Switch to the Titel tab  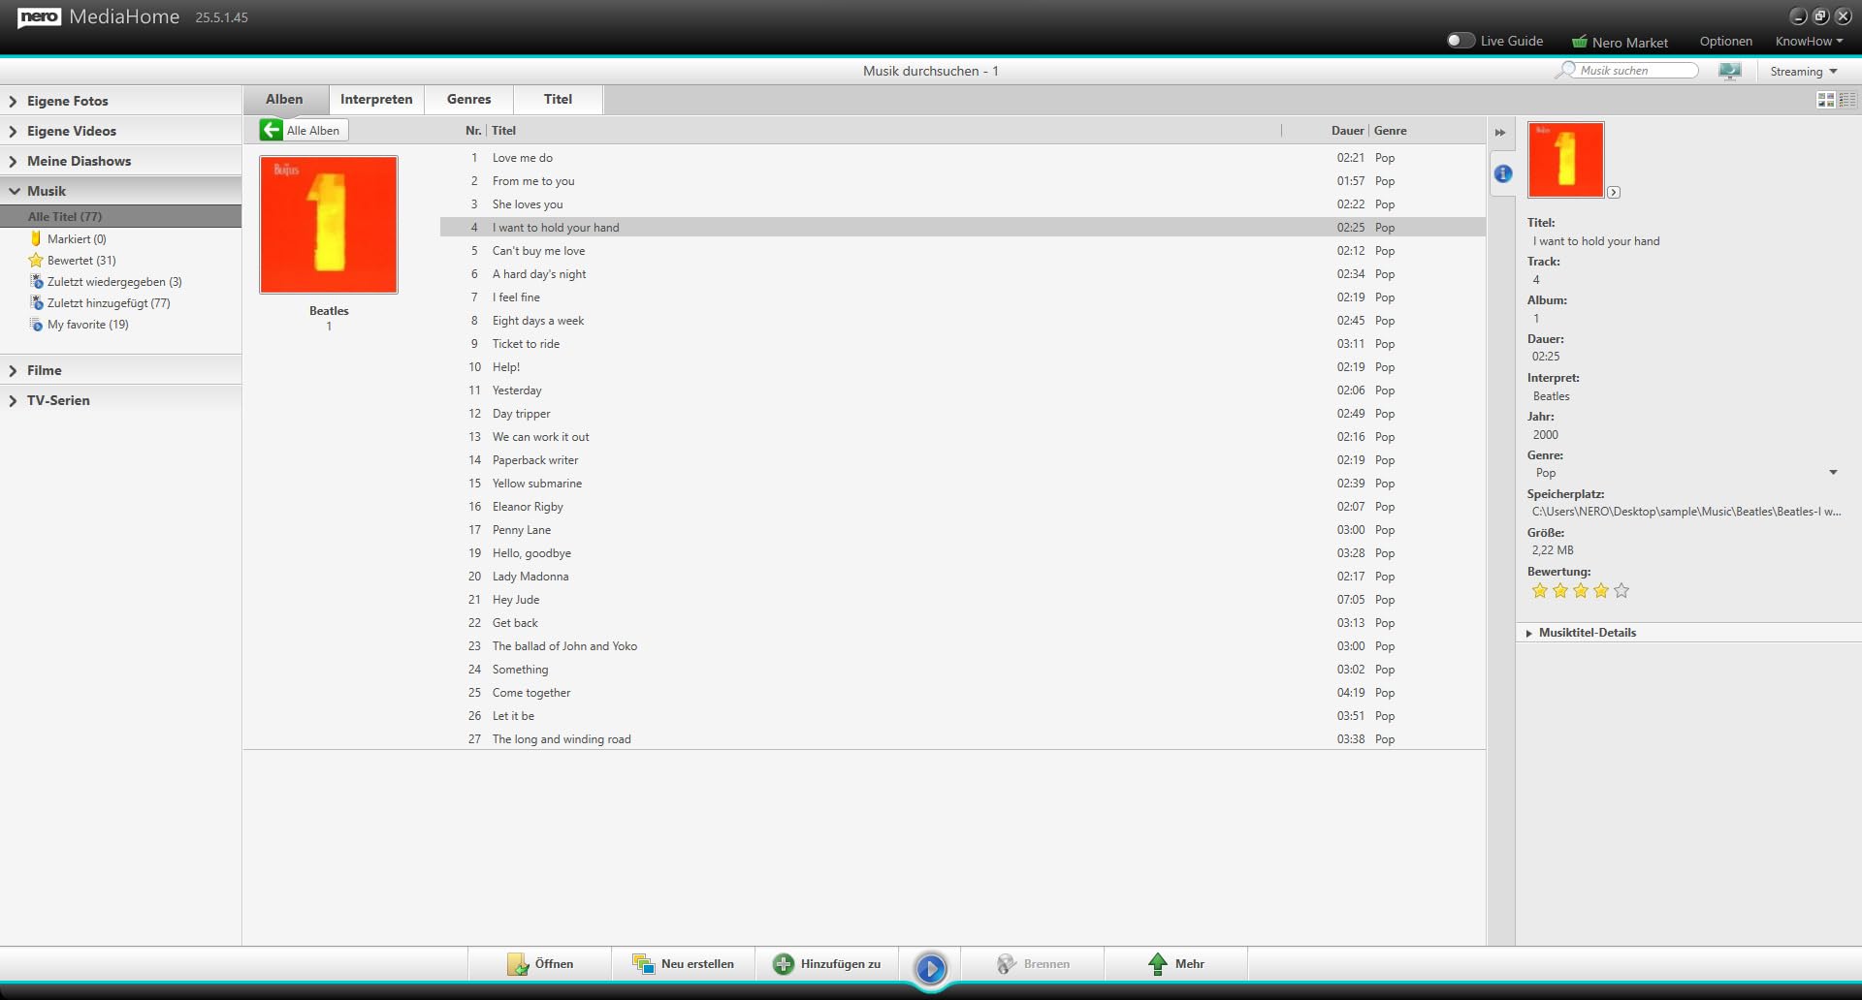point(559,100)
